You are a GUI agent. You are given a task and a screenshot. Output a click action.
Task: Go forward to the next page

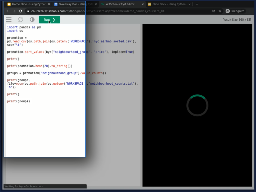click(14, 11)
